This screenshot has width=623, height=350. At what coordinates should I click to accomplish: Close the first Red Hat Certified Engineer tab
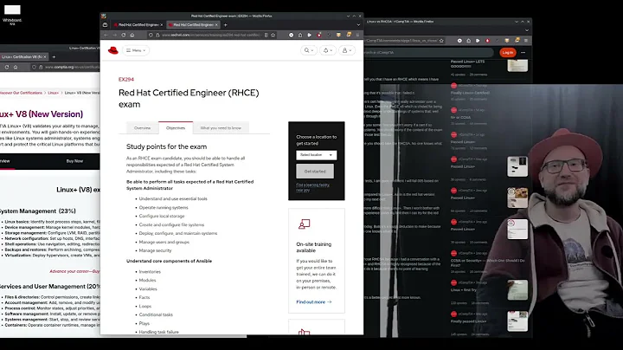pos(161,24)
